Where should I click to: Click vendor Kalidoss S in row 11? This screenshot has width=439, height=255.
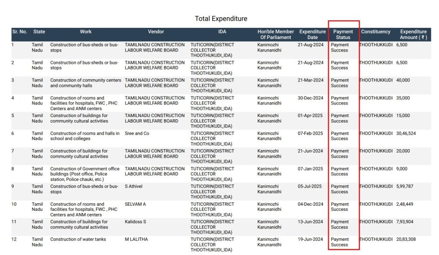[135, 222]
